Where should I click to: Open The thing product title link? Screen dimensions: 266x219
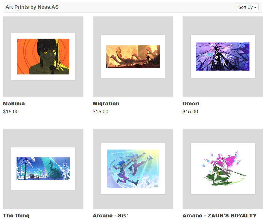click(x=16, y=216)
